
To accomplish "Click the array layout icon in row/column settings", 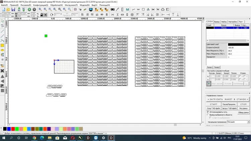I will click(x=209, y=84).
